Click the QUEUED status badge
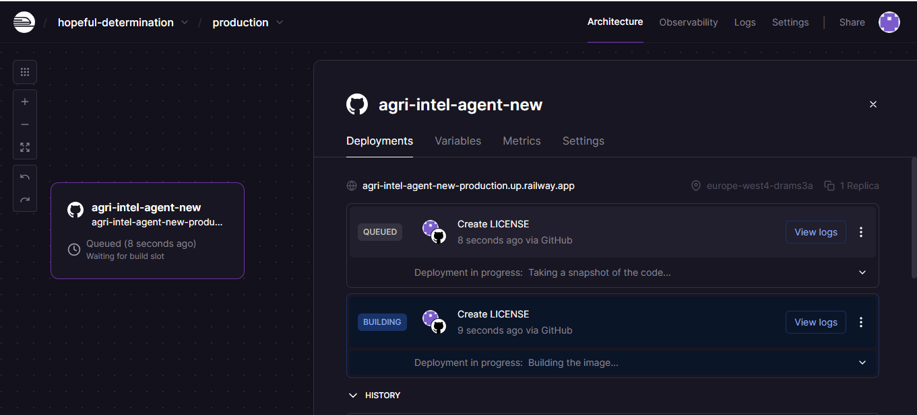 [380, 232]
